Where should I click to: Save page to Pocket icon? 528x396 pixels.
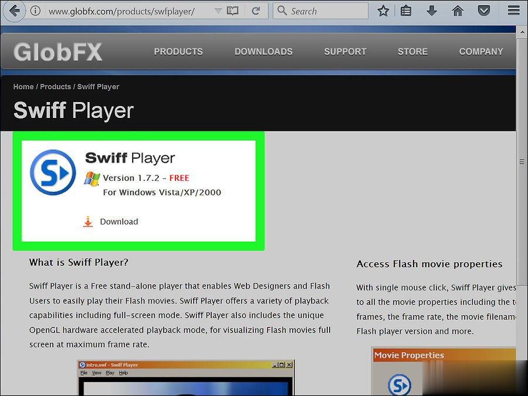(484, 11)
